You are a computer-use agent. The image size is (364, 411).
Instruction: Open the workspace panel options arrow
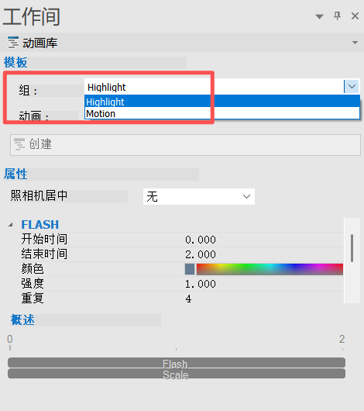tap(319, 16)
